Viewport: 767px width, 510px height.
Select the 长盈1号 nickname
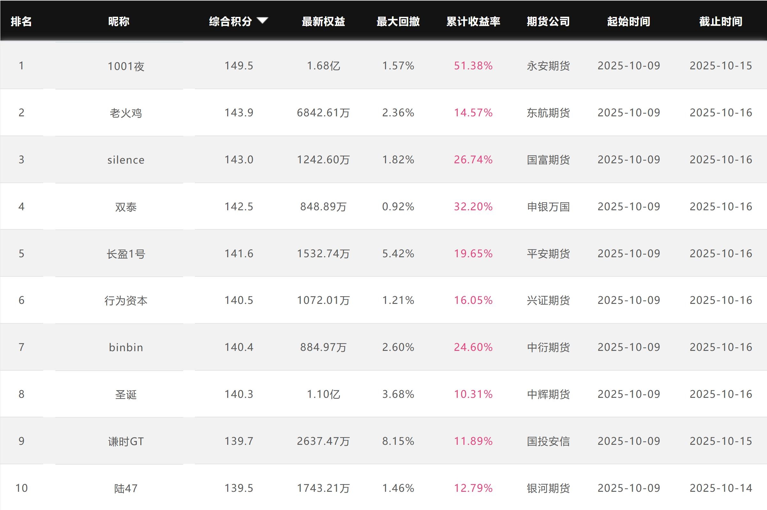coord(126,254)
